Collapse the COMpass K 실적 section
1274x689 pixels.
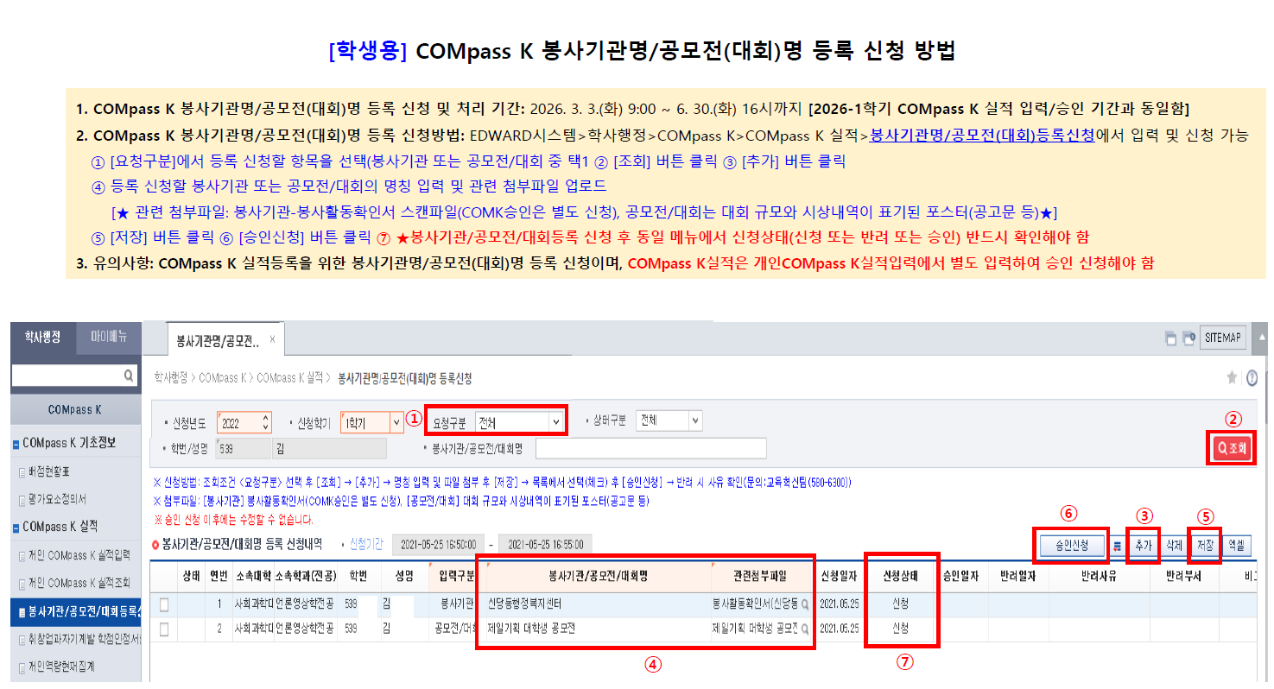coord(16,527)
